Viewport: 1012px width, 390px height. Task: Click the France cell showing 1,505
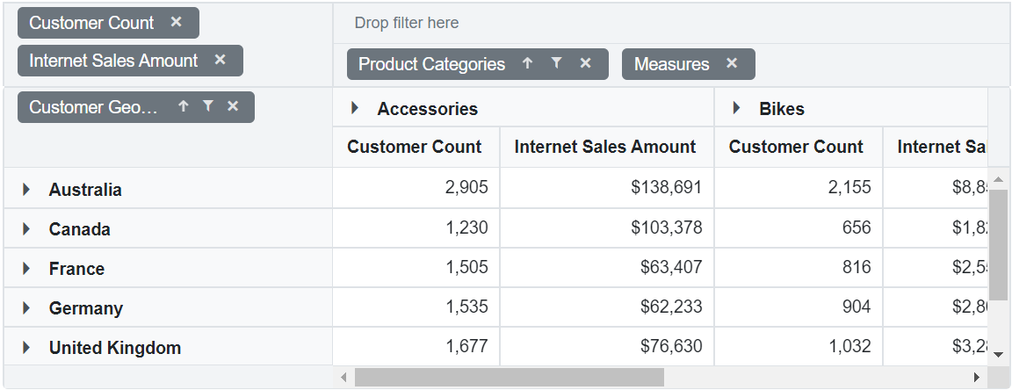(x=416, y=267)
